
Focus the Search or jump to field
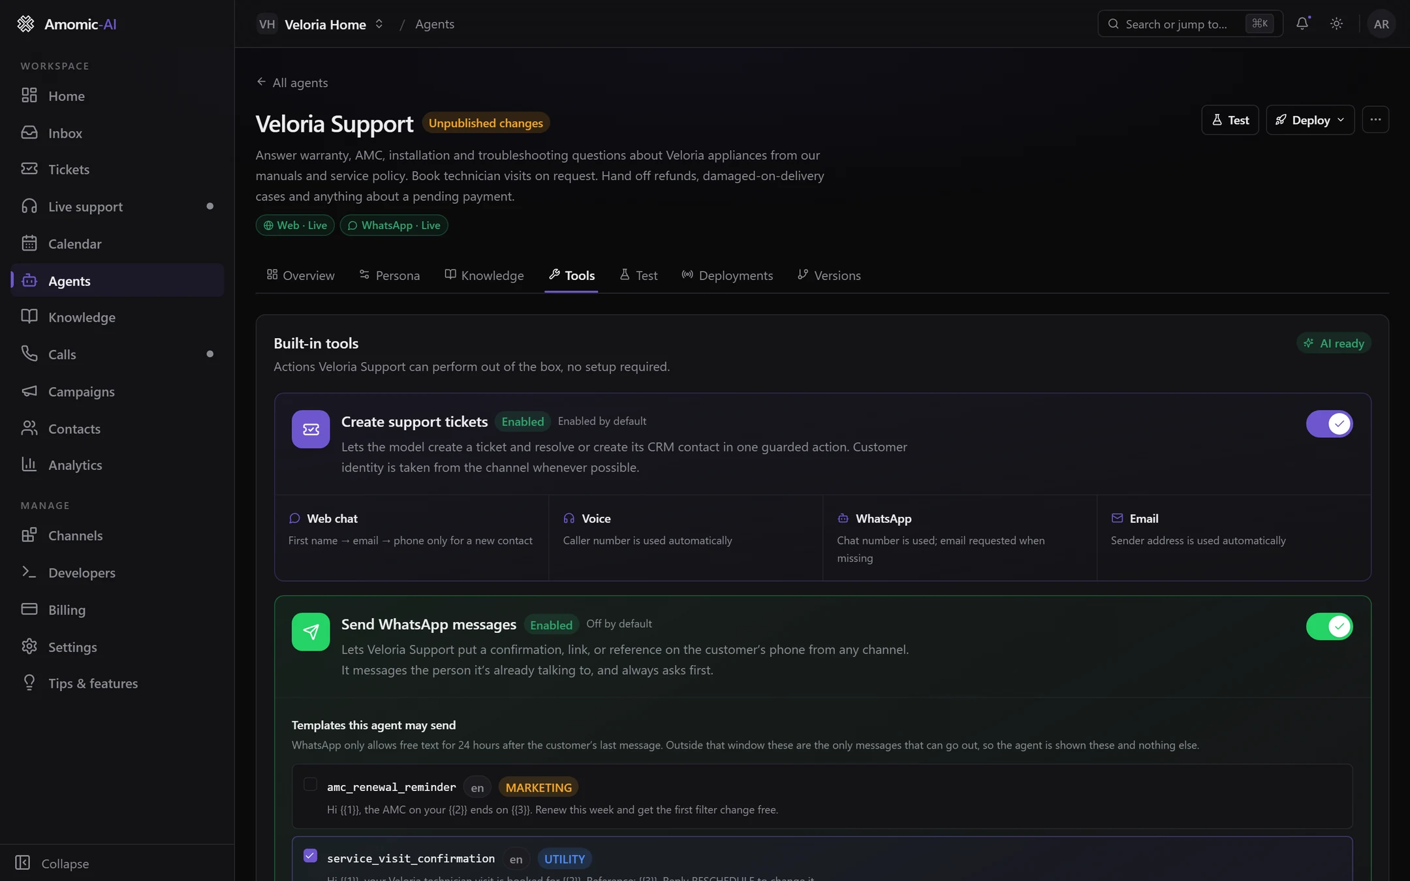point(1190,23)
